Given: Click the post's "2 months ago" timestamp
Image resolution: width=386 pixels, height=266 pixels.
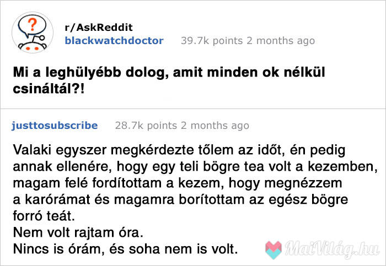Looking at the screenshot, I should tap(281, 41).
